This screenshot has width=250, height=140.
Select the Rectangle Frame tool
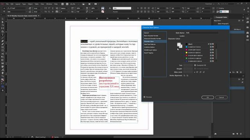coord(3,47)
